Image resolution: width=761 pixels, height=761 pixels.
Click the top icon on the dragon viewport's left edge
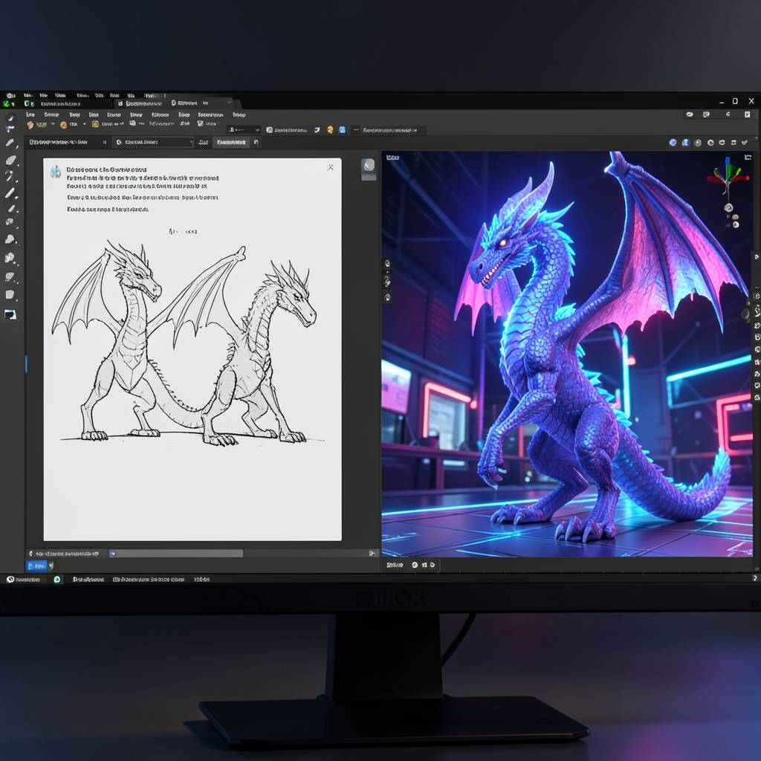(x=387, y=264)
